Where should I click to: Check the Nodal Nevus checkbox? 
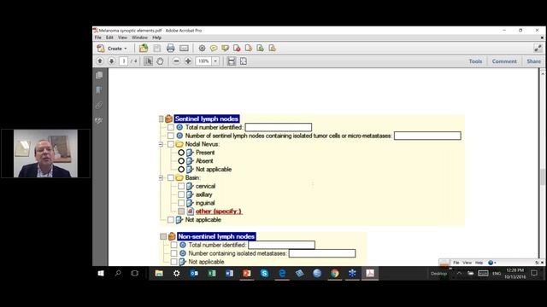171,144
